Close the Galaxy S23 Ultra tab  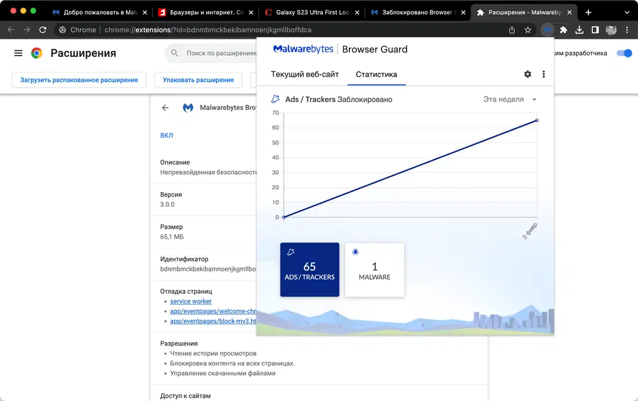(x=357, y=12)
